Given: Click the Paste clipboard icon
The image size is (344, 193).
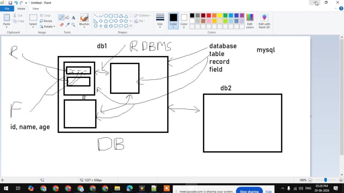Looking at the screenshot, I should [x=7, y=18].
